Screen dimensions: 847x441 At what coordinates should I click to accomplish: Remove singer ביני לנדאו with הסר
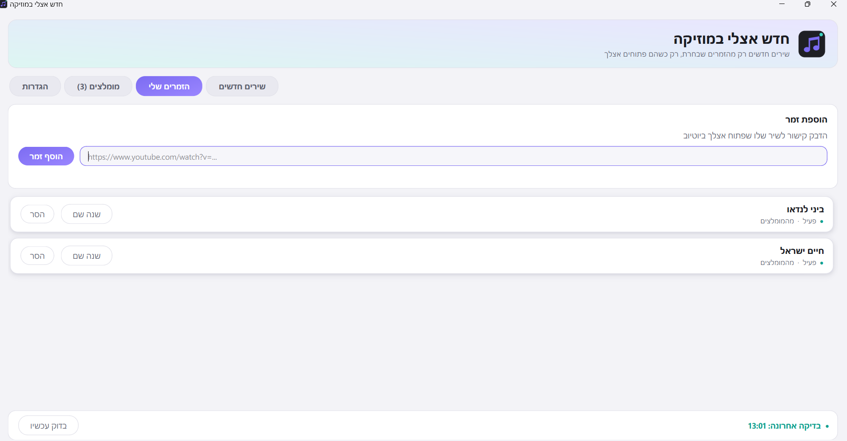point(37,214)
